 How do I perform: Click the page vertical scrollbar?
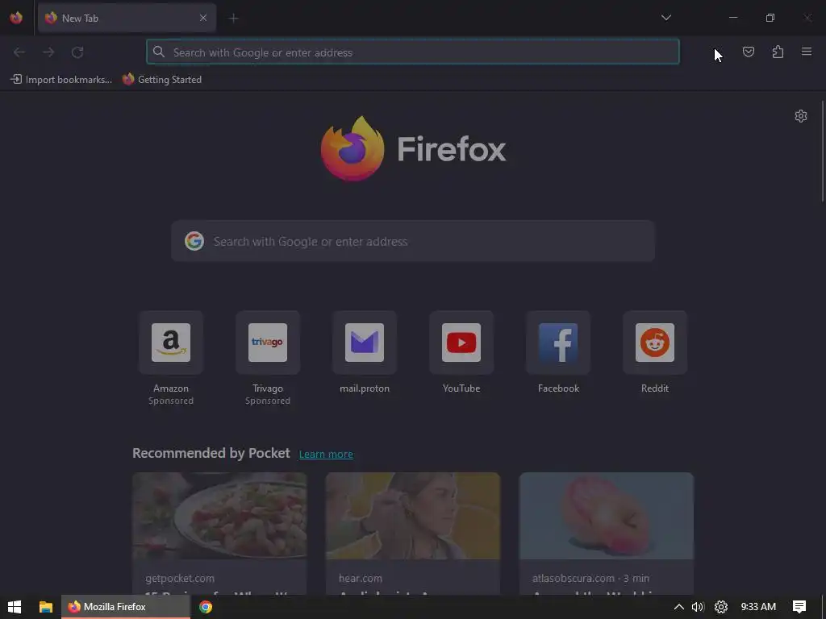(x=822, y=152)
